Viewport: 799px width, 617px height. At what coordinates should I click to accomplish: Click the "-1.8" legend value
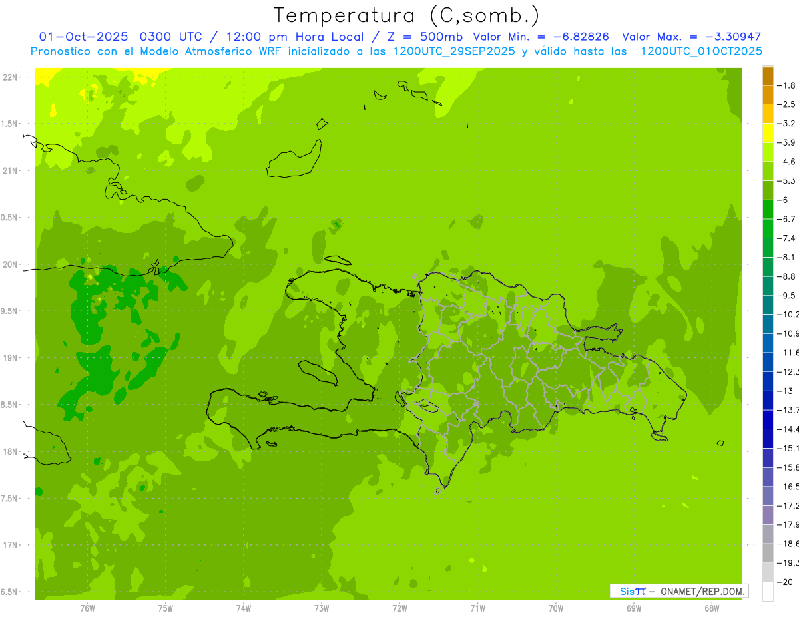point(786,85)
